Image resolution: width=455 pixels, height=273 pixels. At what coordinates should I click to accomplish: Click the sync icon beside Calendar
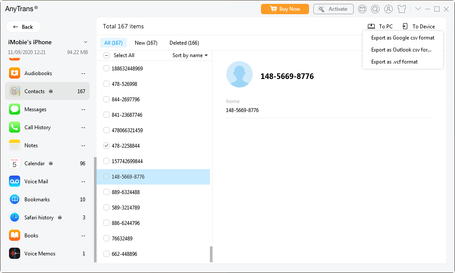click(x=51, y=164)
